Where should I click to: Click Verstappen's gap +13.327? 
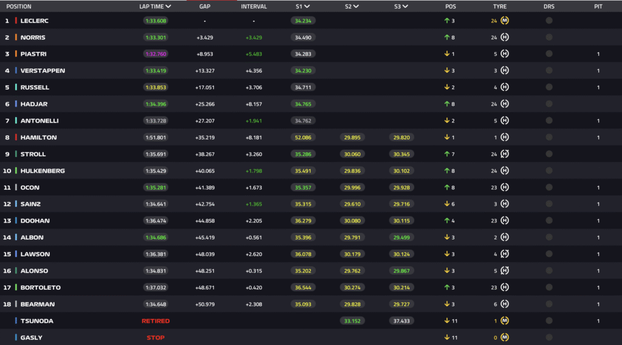205,70
